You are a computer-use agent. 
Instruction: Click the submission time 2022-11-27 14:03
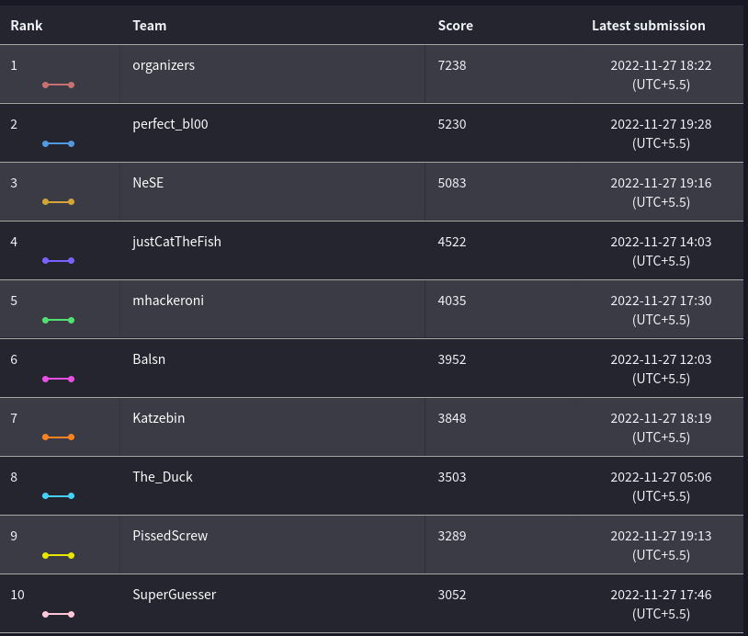click(661, 242)
